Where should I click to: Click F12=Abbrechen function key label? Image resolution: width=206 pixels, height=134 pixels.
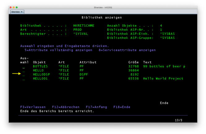click(66, 107)
